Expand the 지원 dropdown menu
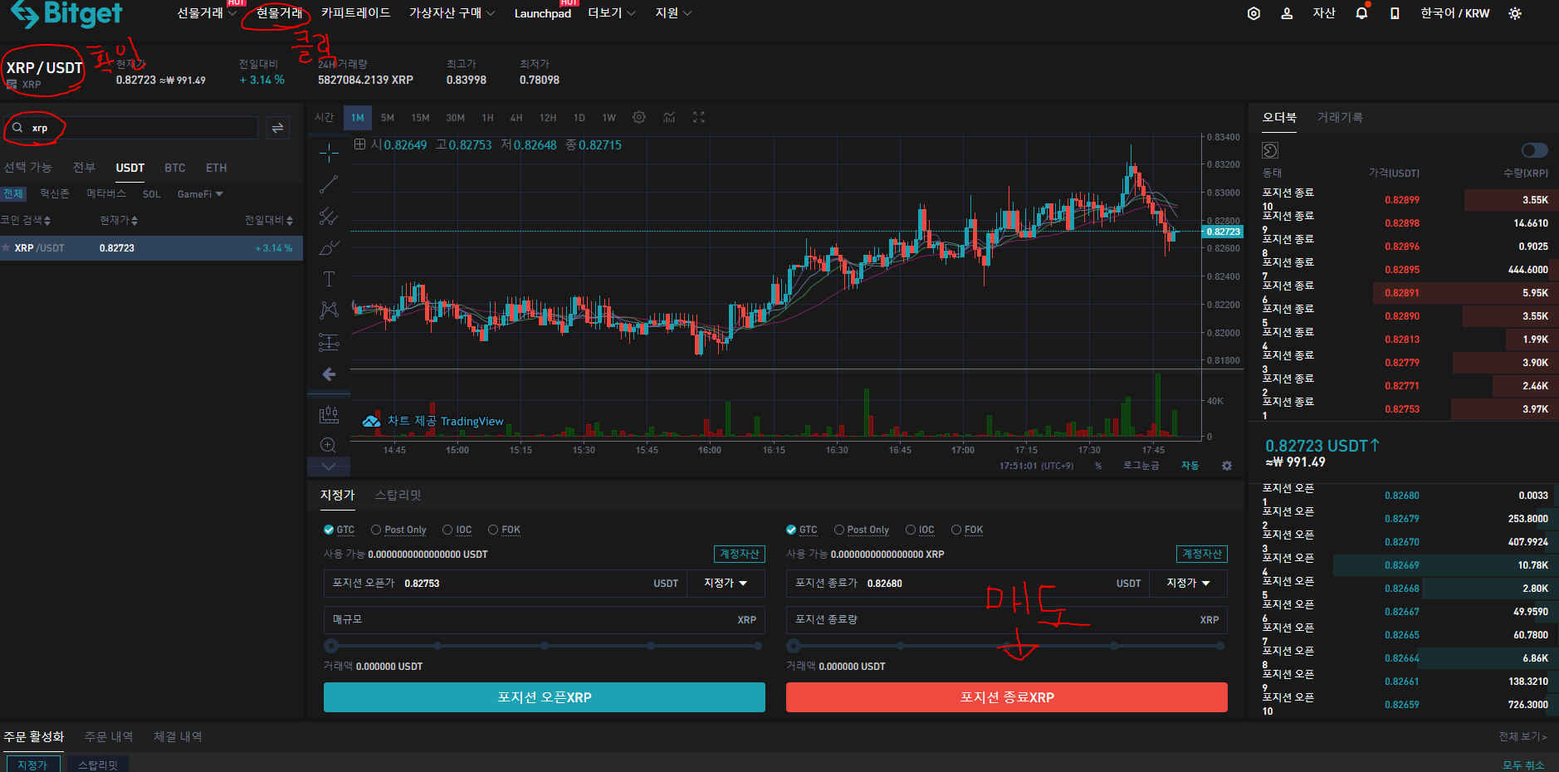The width and height of the screenshot is (1559, 772). 673,13
